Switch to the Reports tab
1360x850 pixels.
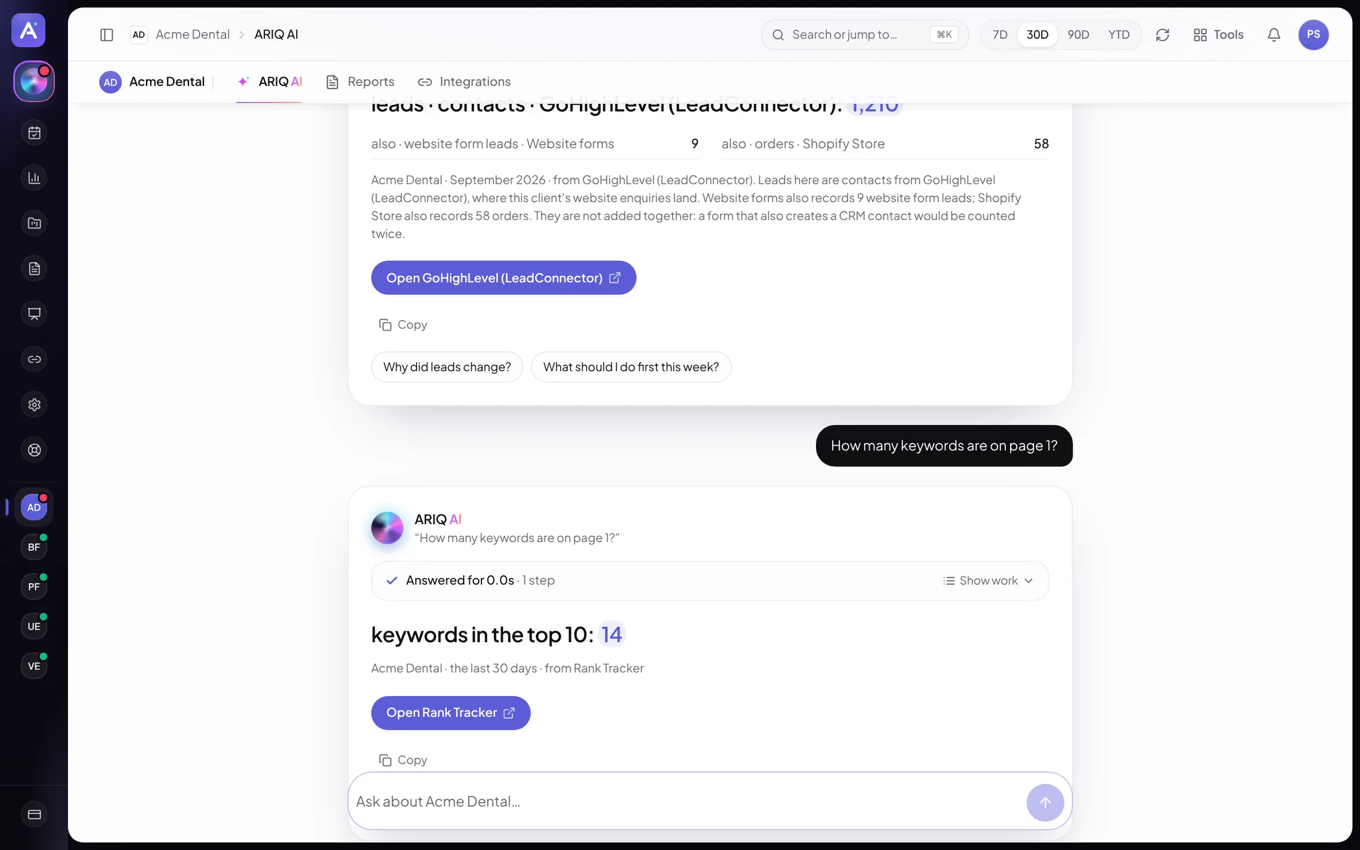click(x=360, y=82)
